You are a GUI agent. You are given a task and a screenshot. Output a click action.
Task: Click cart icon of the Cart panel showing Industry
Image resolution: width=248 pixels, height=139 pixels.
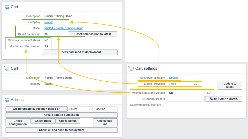click(7, 69)
